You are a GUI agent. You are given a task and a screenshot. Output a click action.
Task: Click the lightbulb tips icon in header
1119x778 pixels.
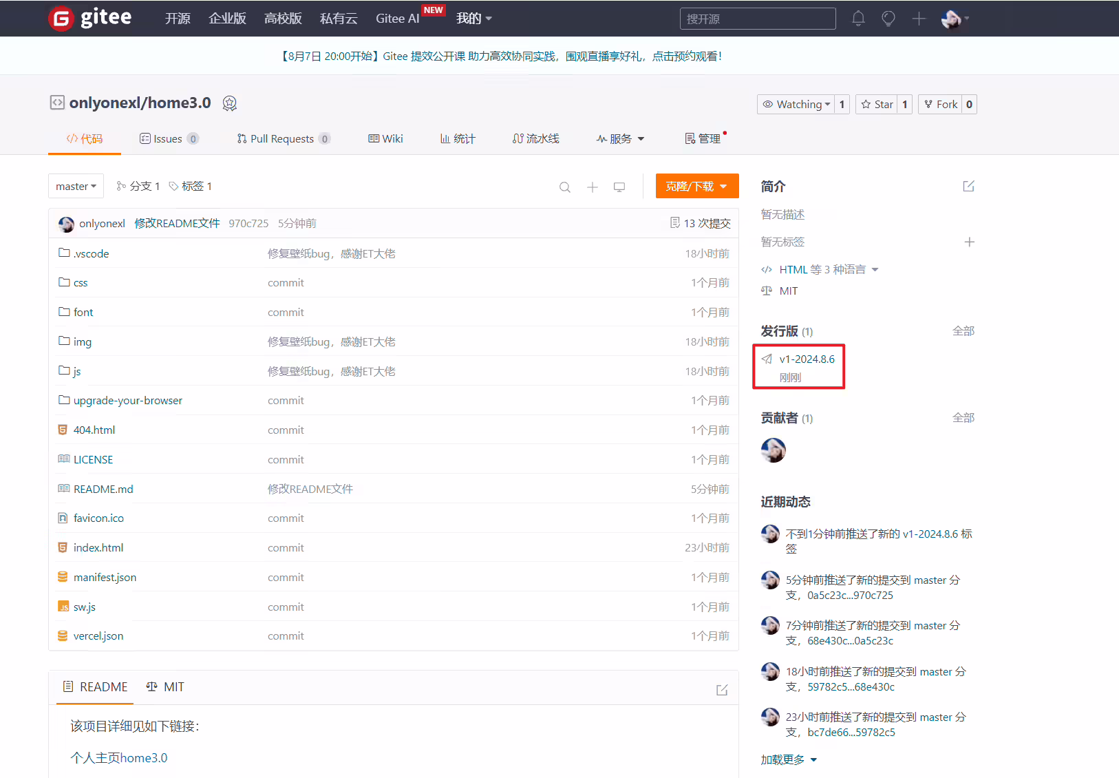click(888, 19)
